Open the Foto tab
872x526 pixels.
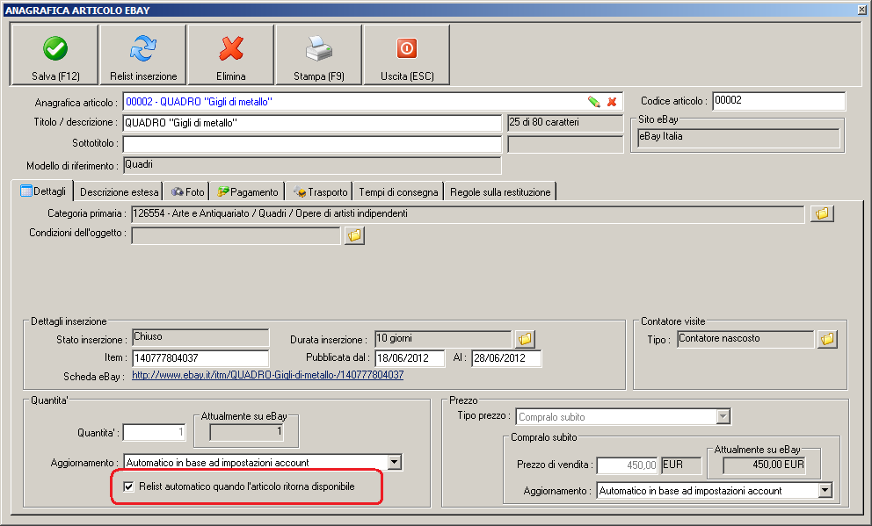187,192
